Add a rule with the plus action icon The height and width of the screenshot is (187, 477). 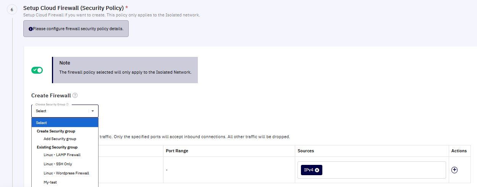tap(454, 170)
